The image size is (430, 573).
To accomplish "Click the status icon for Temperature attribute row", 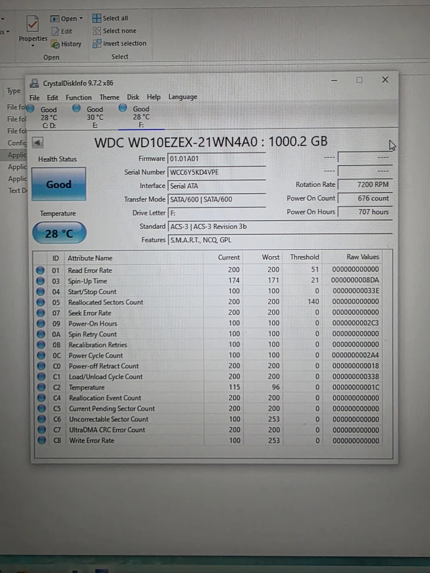I will pos(42,387).
